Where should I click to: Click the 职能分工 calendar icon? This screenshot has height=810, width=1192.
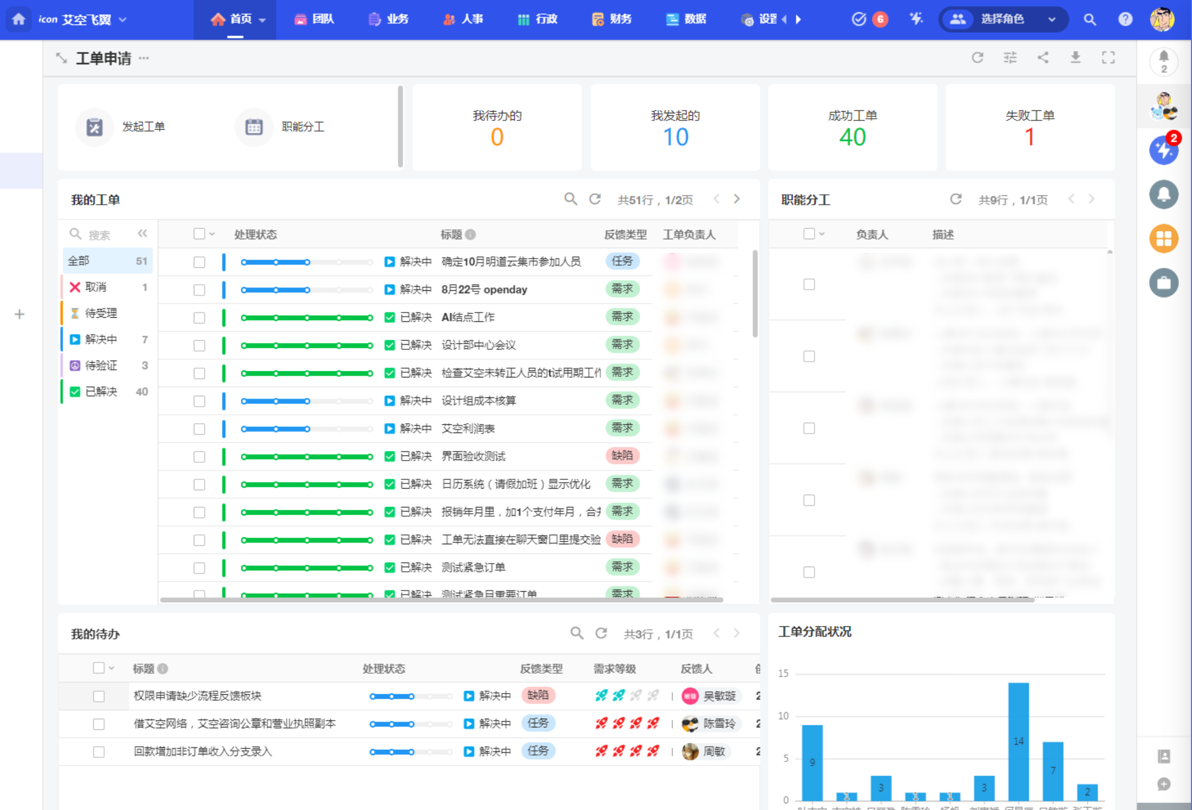tap(254, 126)
